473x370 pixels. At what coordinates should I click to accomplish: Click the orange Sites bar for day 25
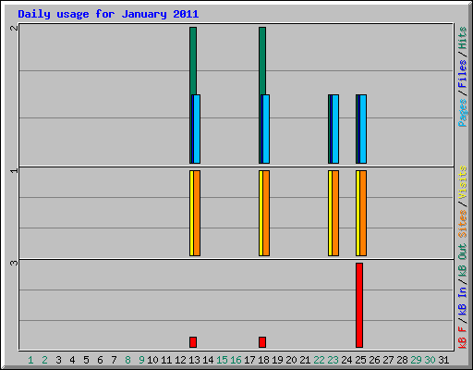point(363,213)
